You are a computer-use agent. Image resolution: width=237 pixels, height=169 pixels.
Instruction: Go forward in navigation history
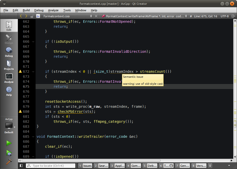pyautogui.click(x=26, y=16)
